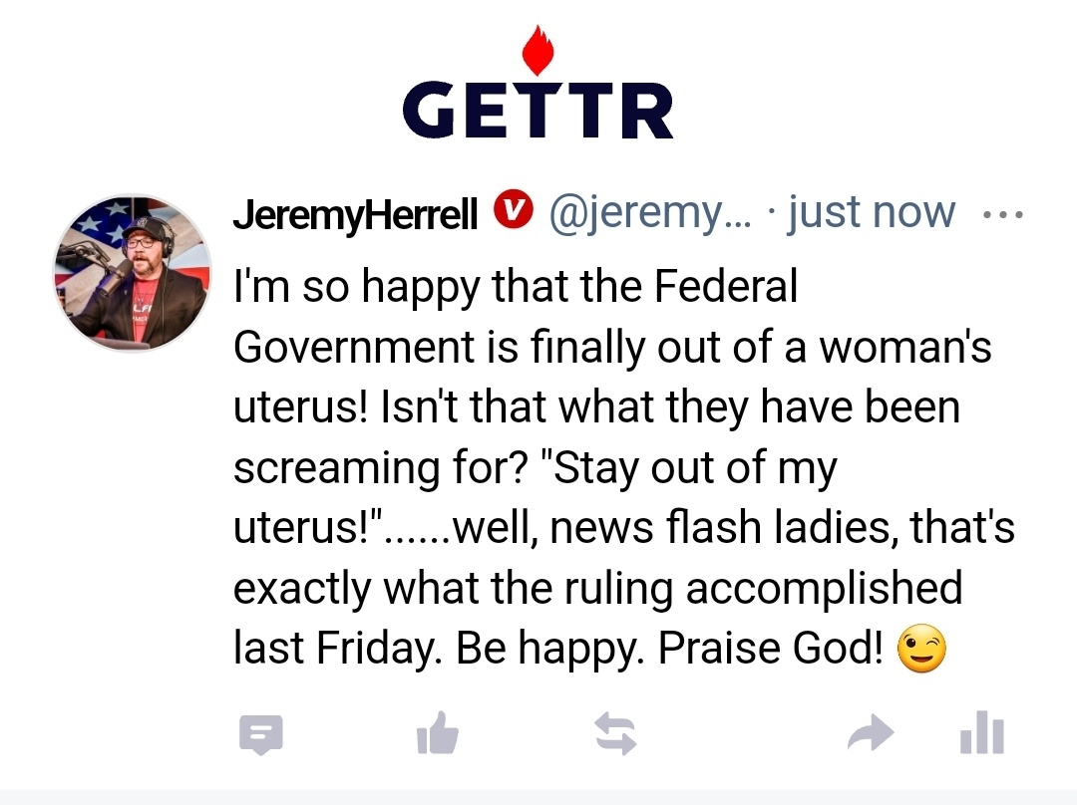
Task: Repost using the two-arrows icon
Action: (x=615, y=733)
